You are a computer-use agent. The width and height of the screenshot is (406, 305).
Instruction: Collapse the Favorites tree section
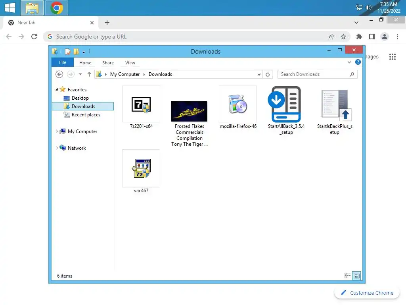pyautogui.click(x=57, y=89)
